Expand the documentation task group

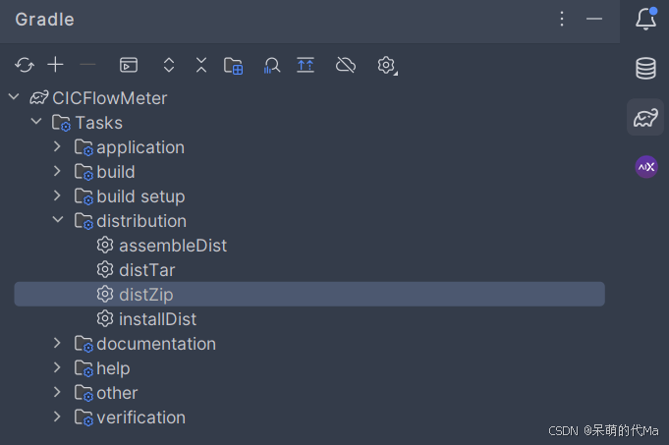[x=57, y=343]
